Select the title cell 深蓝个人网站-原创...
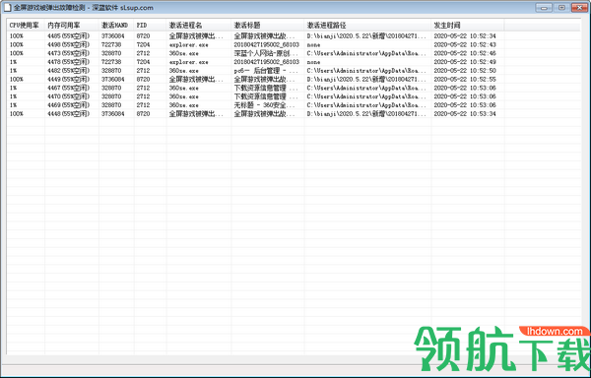This screenshot has width=591, height=378. (x=266, y=53)
